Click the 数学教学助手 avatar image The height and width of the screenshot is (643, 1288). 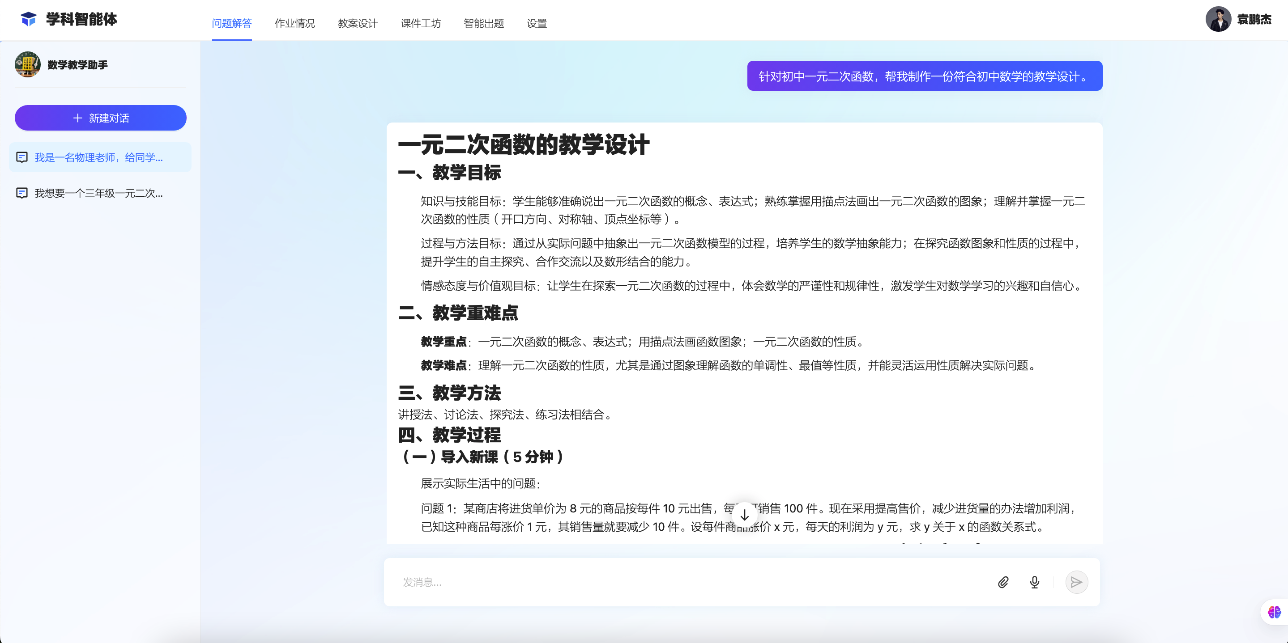(28, 64)
